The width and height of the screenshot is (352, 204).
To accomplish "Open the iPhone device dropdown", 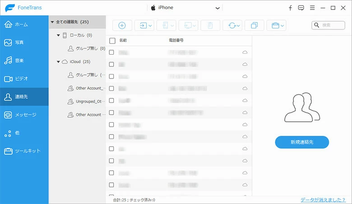I will point(186,8).
